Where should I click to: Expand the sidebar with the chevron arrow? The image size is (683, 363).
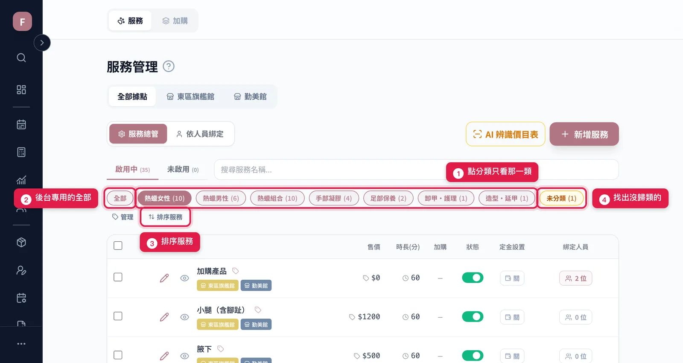(x=42, y=43)
